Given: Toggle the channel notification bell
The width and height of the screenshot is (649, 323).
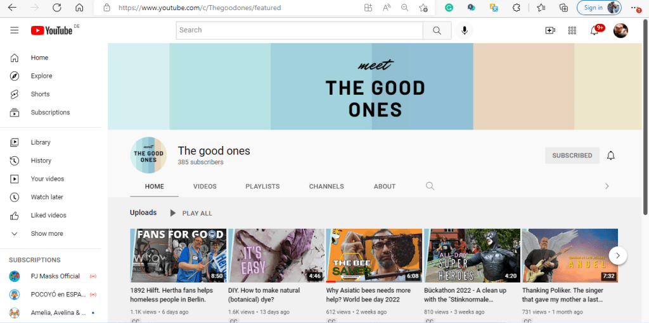Looking at the screenshot, I should (x=611, y=155).
